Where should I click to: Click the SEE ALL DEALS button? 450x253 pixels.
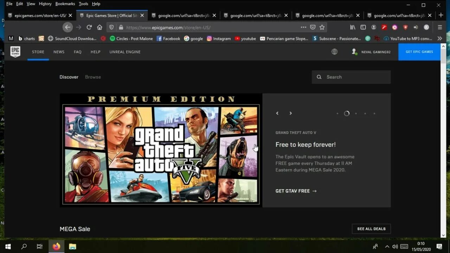(371, 229)
